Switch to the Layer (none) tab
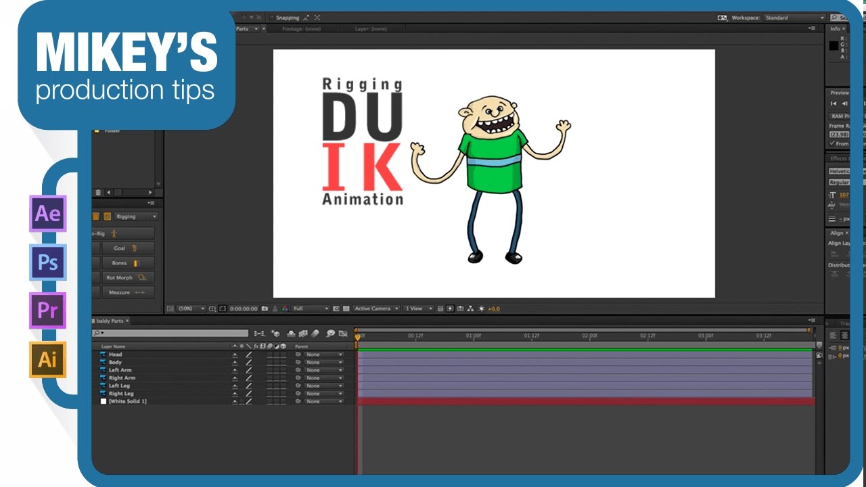 click(371, 29)
